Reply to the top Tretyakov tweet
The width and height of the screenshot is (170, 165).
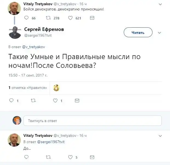click(x=27, y=18)
